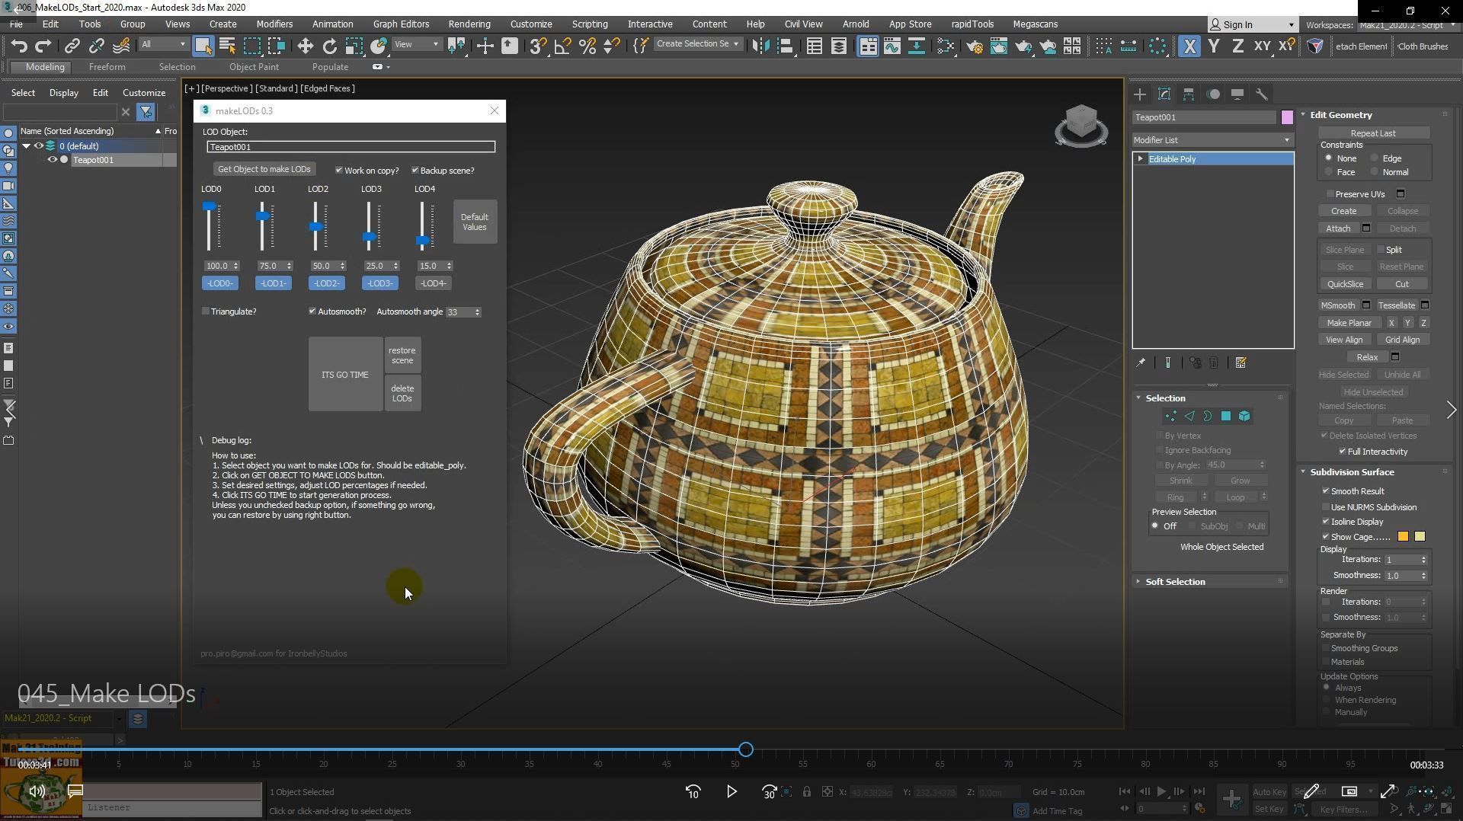Viewport: 1463px width, 821px height.
Task: Uncheck the Backup scene option
Action: (415, 171)
